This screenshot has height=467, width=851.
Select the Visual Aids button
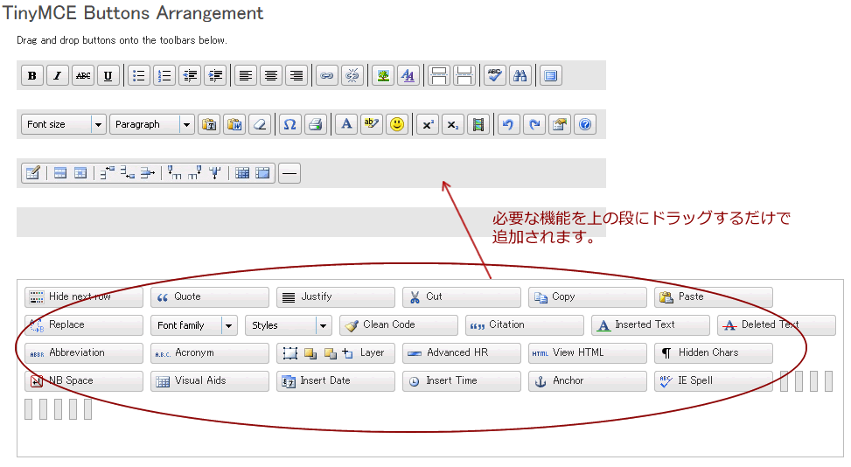tap(210, 381)
